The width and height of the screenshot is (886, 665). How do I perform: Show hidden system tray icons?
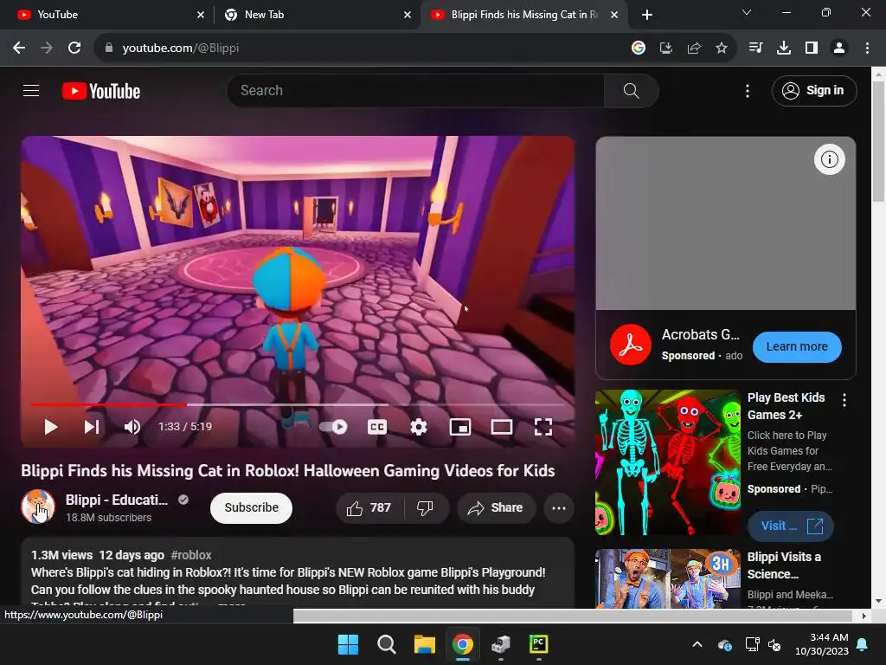tap(697, 644)
